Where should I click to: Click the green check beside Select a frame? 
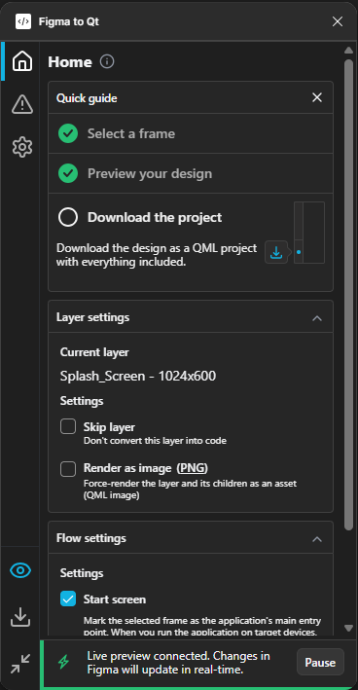pos(68,133)
